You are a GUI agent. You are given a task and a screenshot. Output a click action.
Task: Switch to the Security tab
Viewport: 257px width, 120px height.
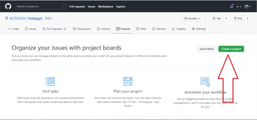(159, 29)
